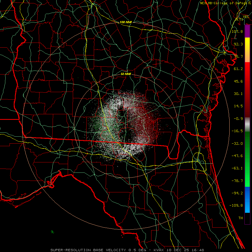This screenshot has width=252, height=252.
Task: Click the red segment of the color bar
Action: (x=247, y=90)
